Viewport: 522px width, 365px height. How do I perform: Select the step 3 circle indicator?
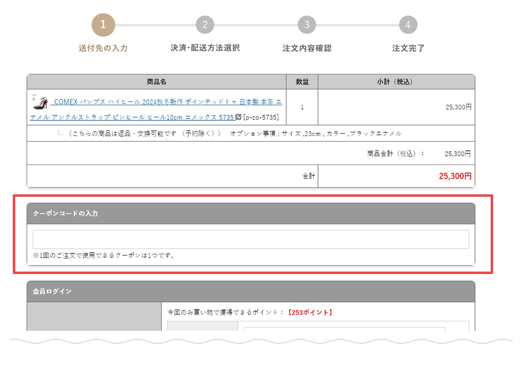[x=307, y=25]
